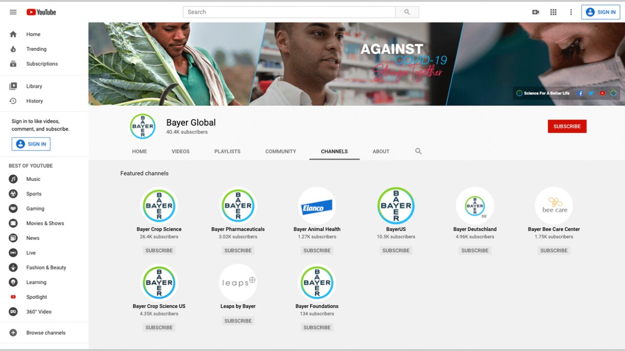Open Twitter link in channel banner

pyautogui.click(x=591, y=93)
